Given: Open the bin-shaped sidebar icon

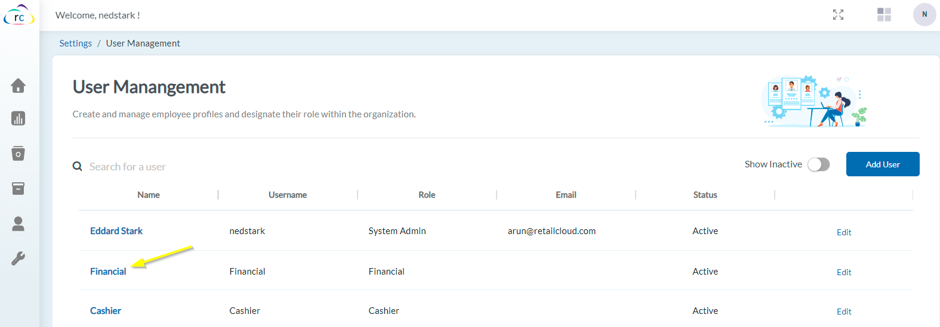Looking at the screenshot, I should coord(19,154).
